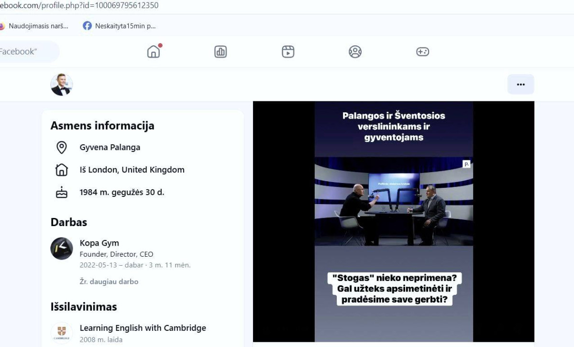Click the Palangos ir Šventosios video title
Viewport: 574px width, 347px height.
click(x=394, y=126)
